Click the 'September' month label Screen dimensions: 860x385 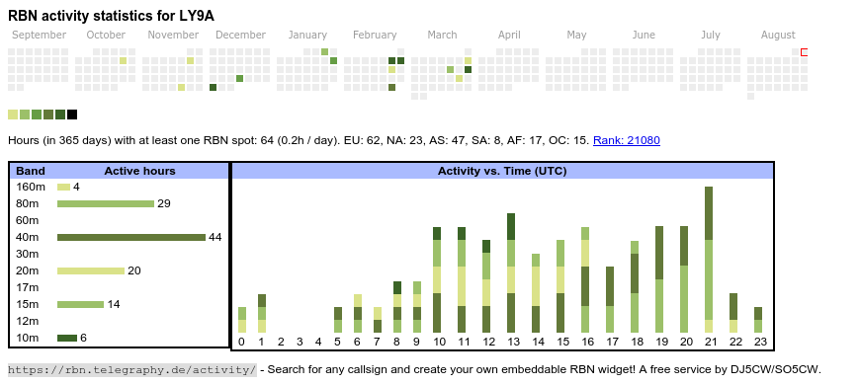click(x=39, y=36)
